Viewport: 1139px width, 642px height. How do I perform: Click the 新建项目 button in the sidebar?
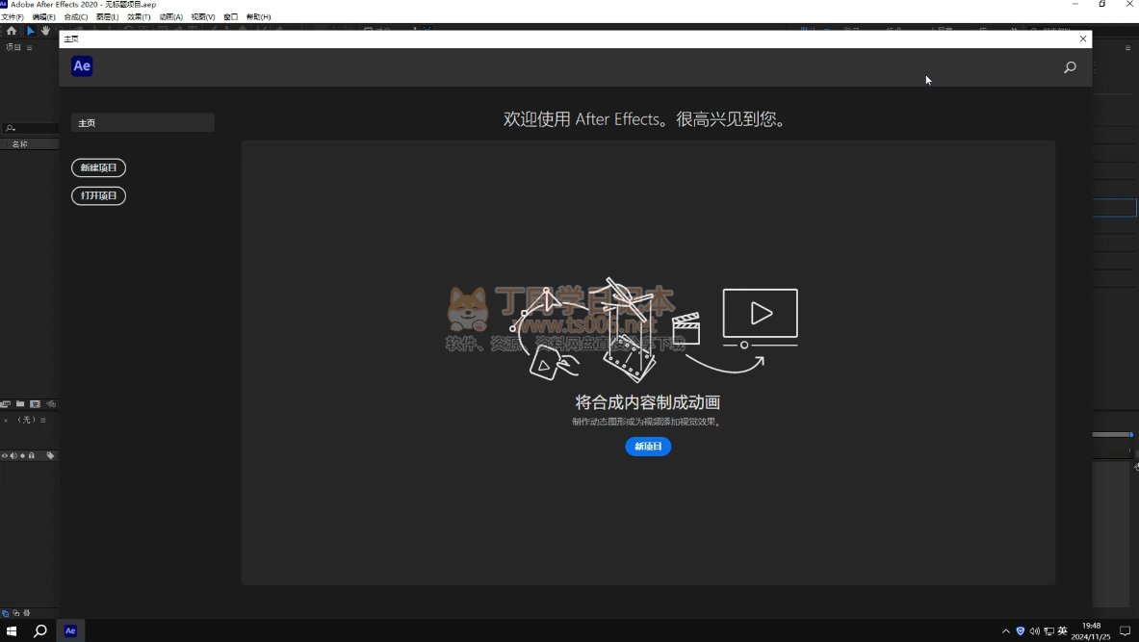tap(98, 167)
